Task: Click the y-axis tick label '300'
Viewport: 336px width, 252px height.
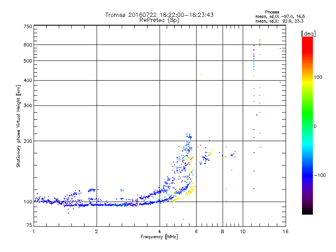Action: point(28,106)
